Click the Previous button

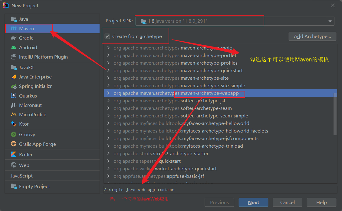(219, 202)
